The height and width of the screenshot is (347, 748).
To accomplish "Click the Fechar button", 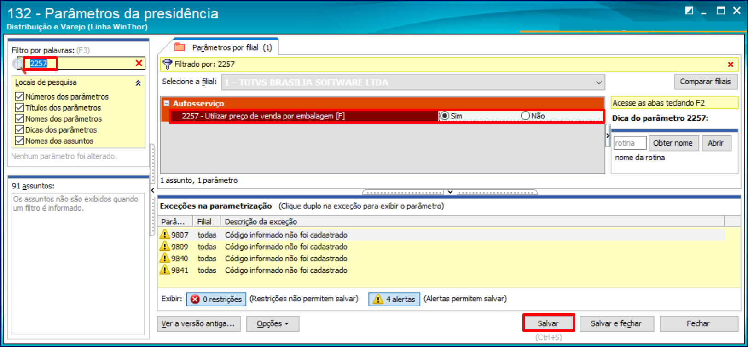I will [698, 323].
